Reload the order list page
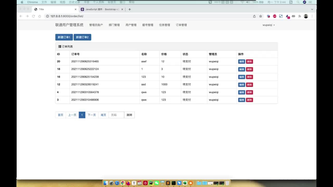Viewport: 333px width, 187px height. point(33,16)
